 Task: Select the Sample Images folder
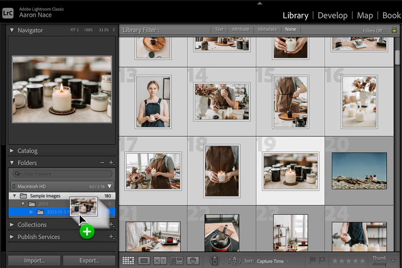coord(45,196)
